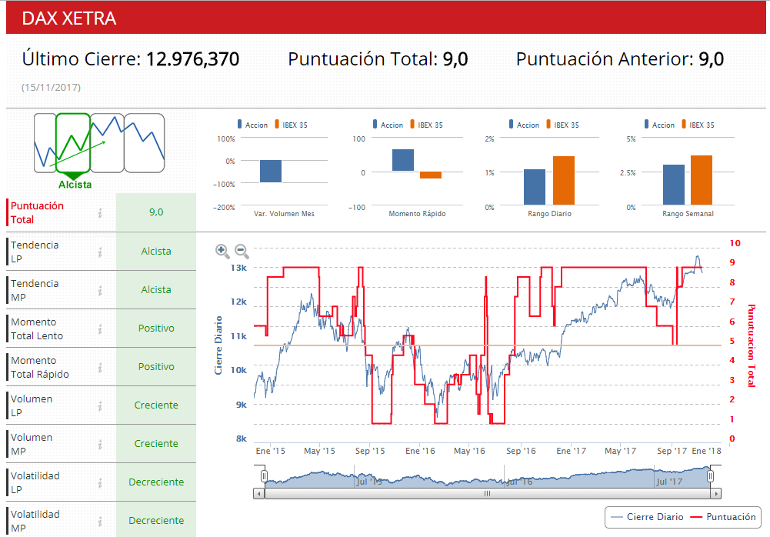
Task: Click the Cierre Diario axis title
Action: coord(218,345)
